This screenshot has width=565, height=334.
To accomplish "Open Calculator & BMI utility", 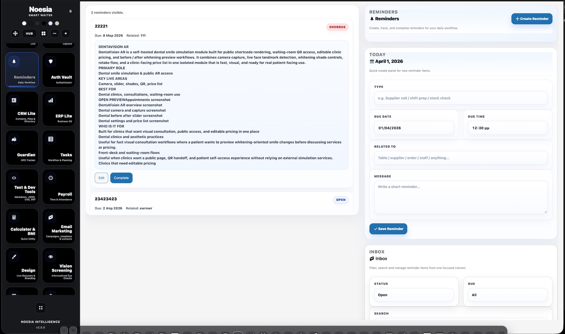I will (x=22, y=226).
